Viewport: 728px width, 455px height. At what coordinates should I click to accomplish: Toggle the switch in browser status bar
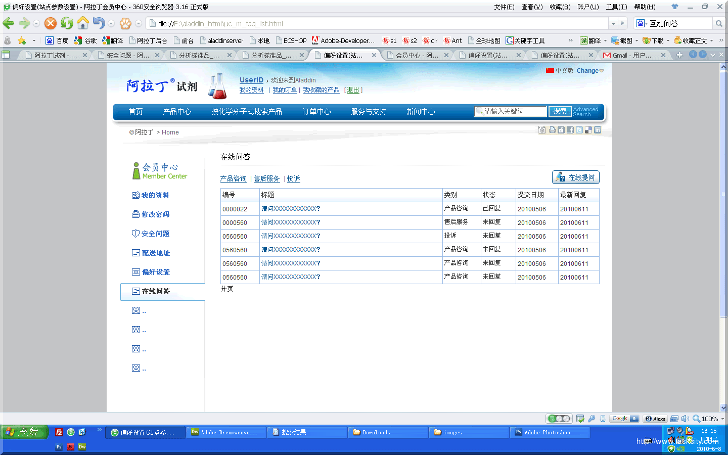pos(559,419)
